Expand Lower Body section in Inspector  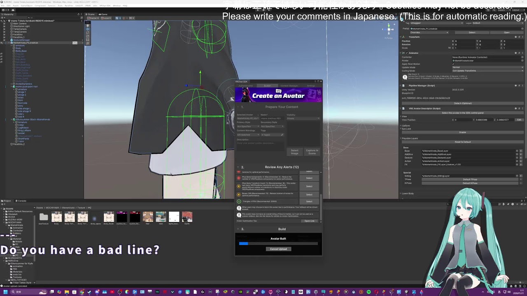click(401, 194)
